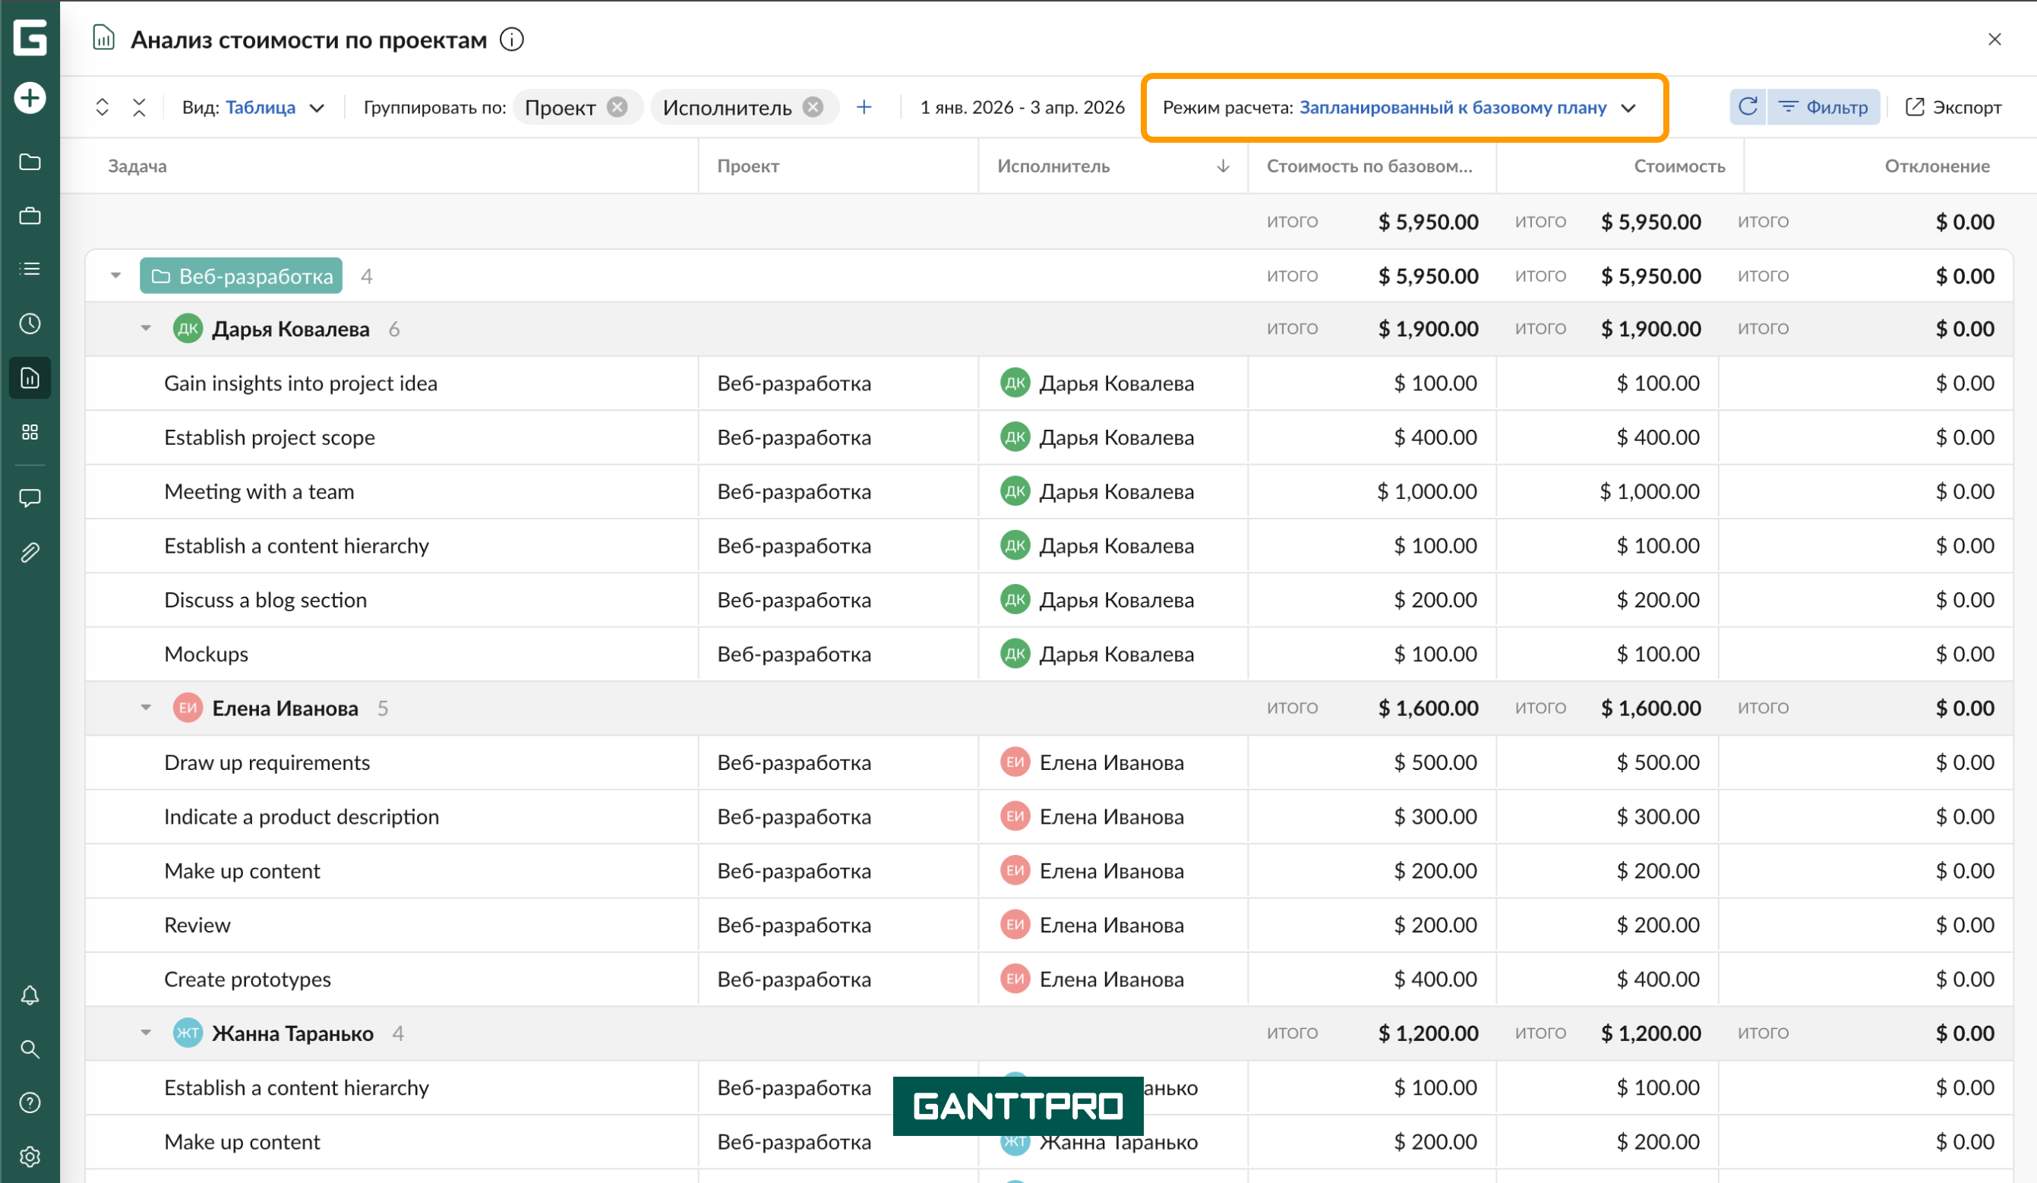Open the reports icon in sidebar

[x=30, y=378]
